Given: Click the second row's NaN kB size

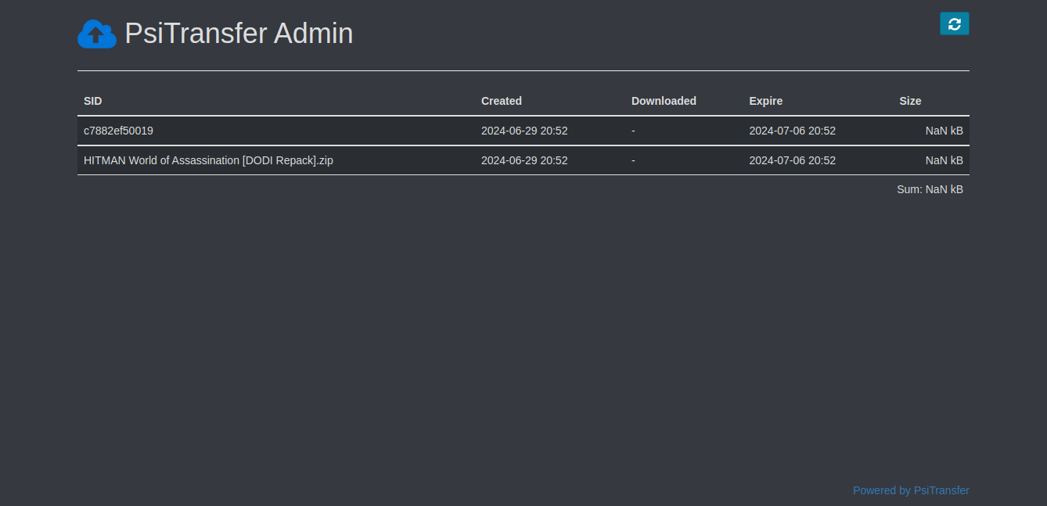Looking at the screenshot, I should [x=944, y=160].
